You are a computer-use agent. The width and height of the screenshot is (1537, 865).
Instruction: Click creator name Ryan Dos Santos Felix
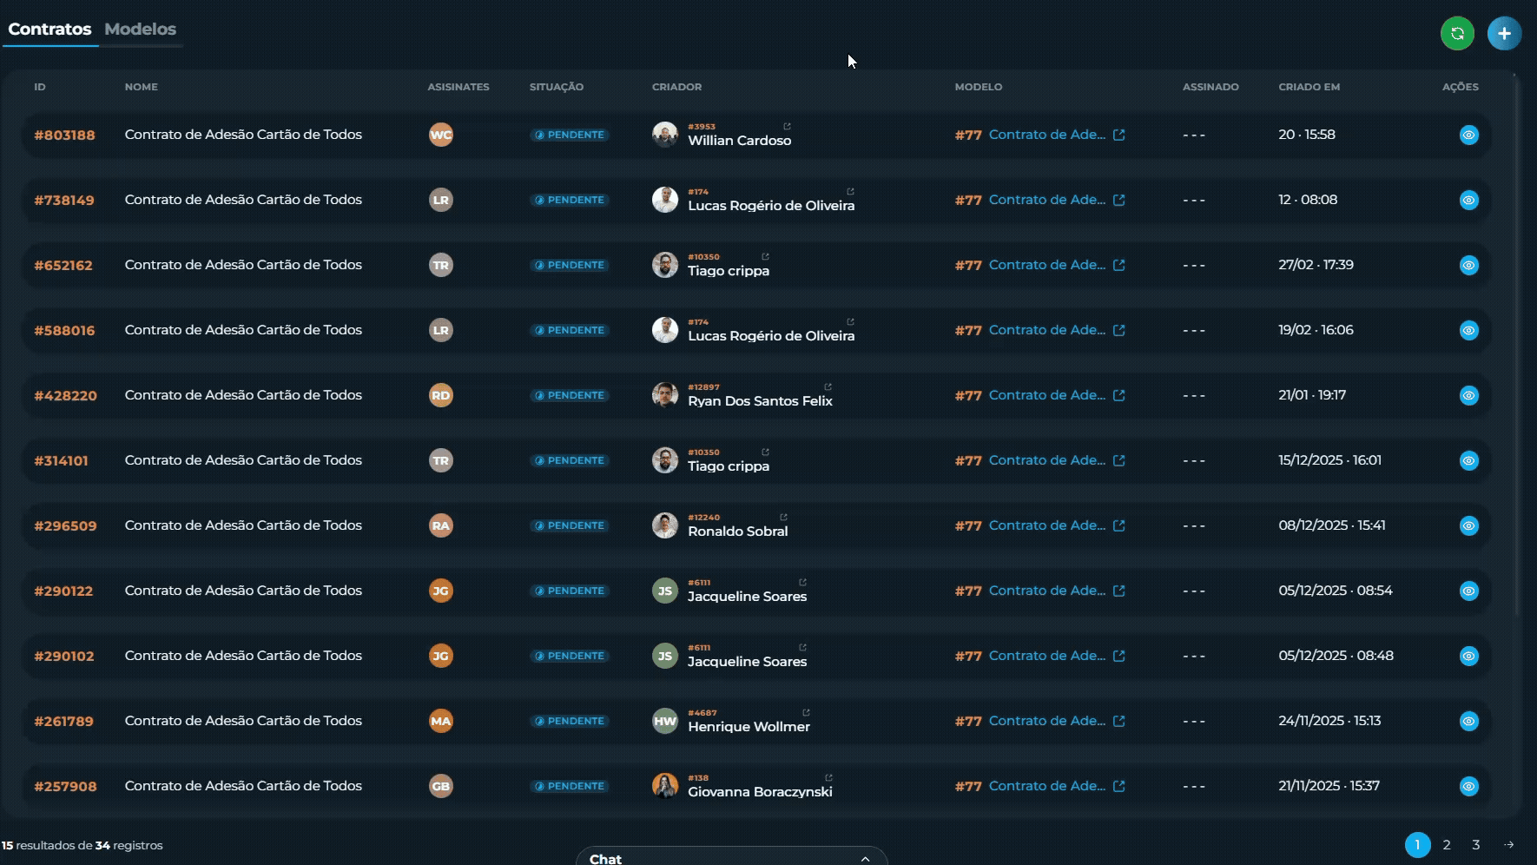[760, 401]
